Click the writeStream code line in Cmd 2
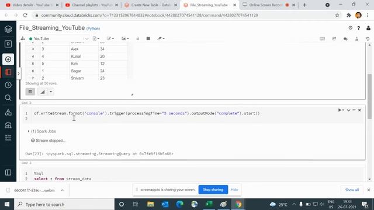 147,113
